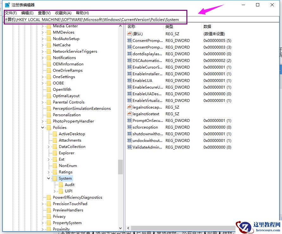Click the folder icon next to Audit
Screen dimensions: 282x234
point(60,184)
